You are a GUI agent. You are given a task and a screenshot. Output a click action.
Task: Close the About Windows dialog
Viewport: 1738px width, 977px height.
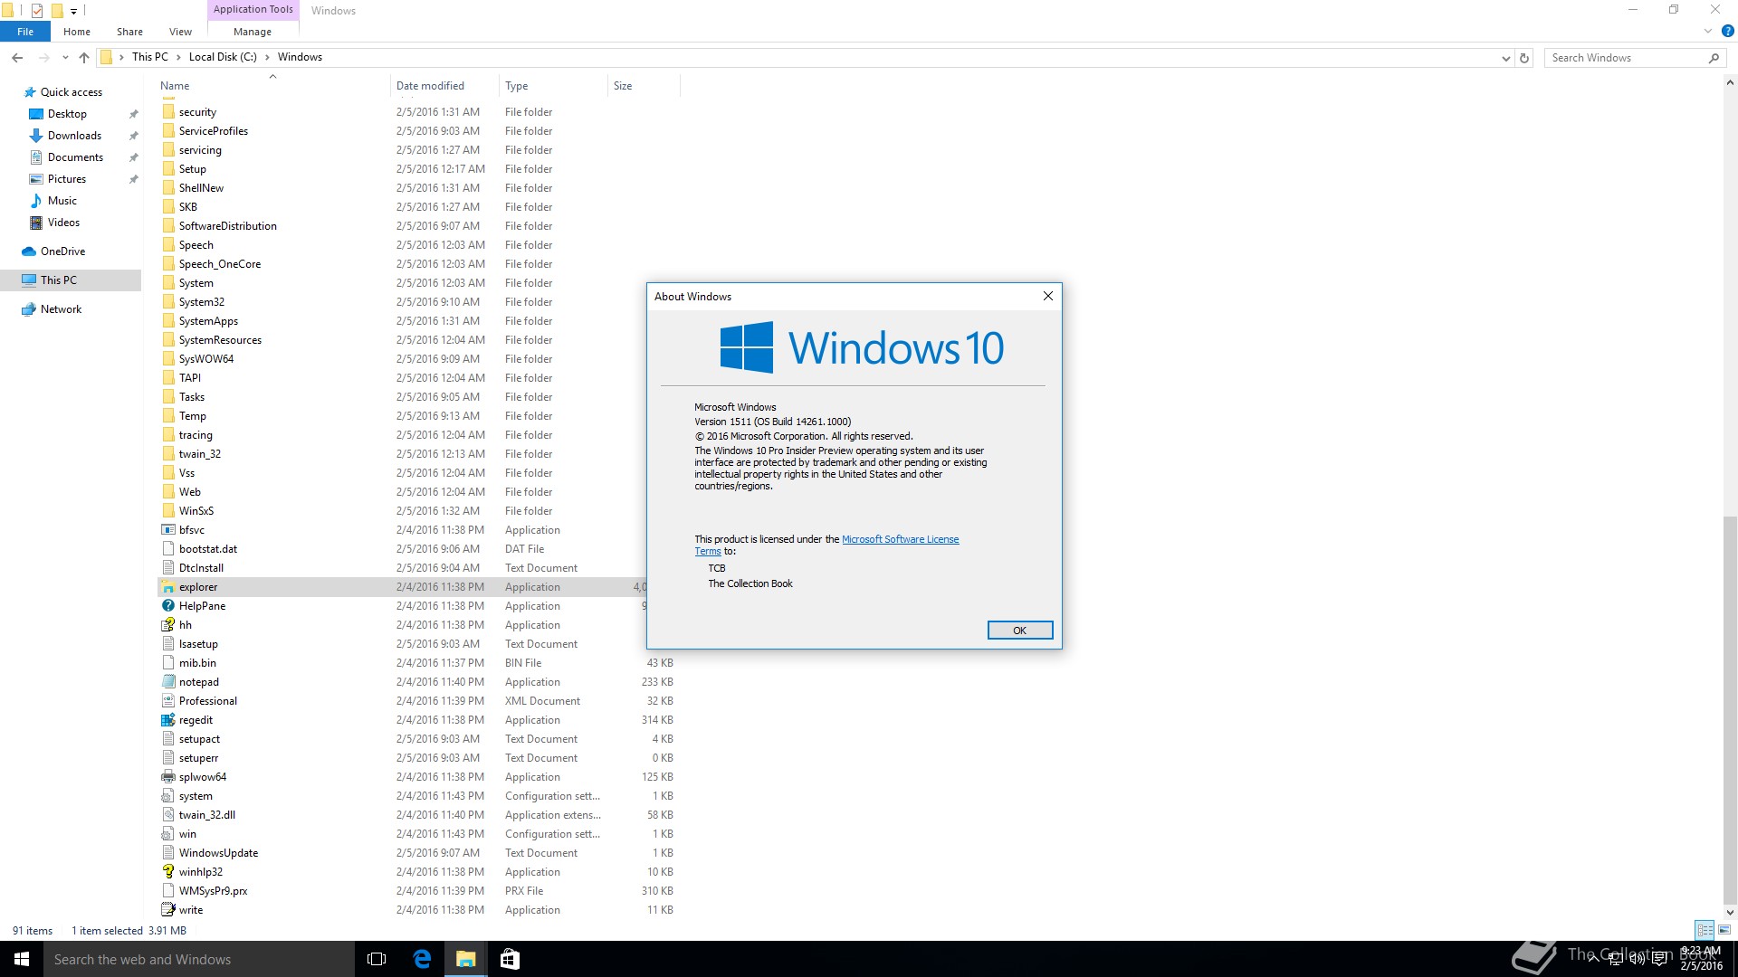tap(1047, 296)
